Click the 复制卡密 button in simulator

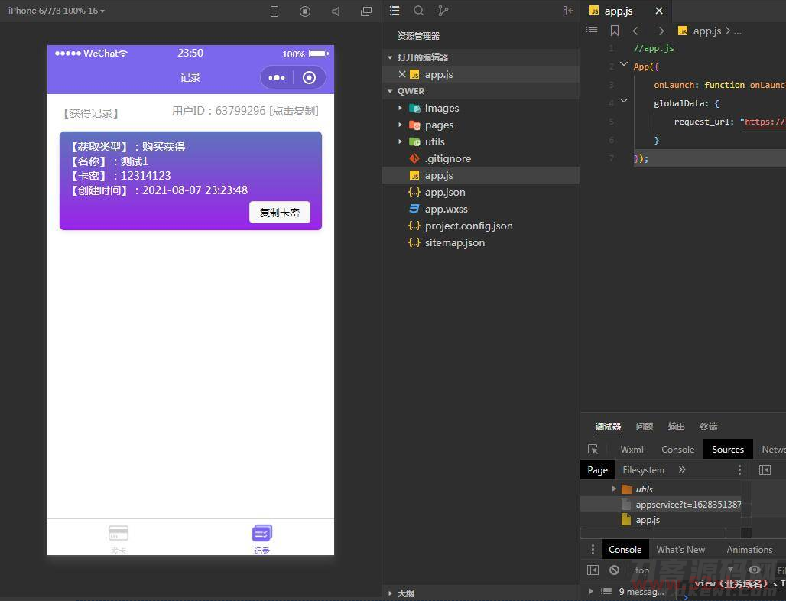279,213
